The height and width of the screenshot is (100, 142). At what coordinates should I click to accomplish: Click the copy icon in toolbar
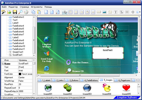click(x=33, y=12)
